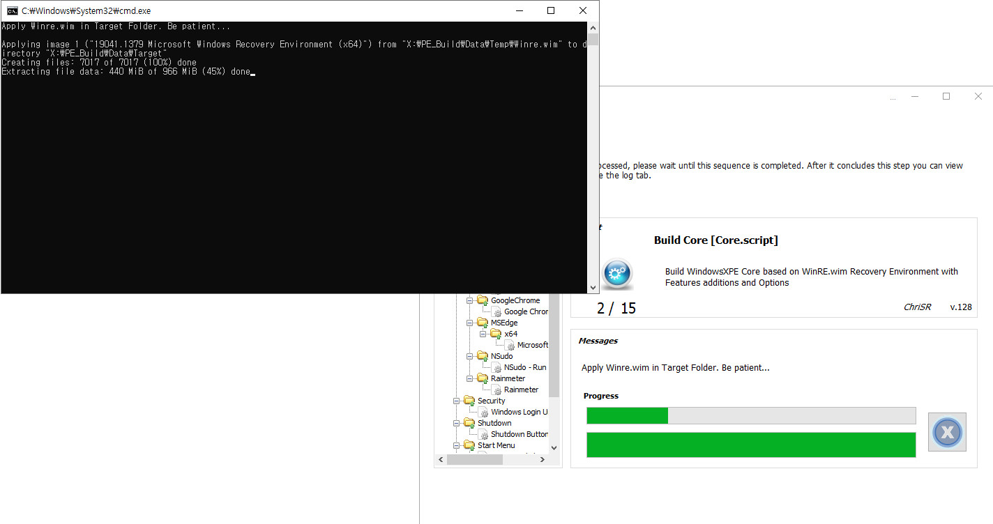993x524 pixels.
Task: Click 'Extracting file data' line in cmd
Action: click(126, 72)
